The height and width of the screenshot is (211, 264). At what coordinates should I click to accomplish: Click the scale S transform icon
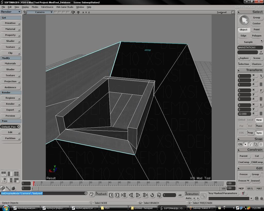(261, 76)
